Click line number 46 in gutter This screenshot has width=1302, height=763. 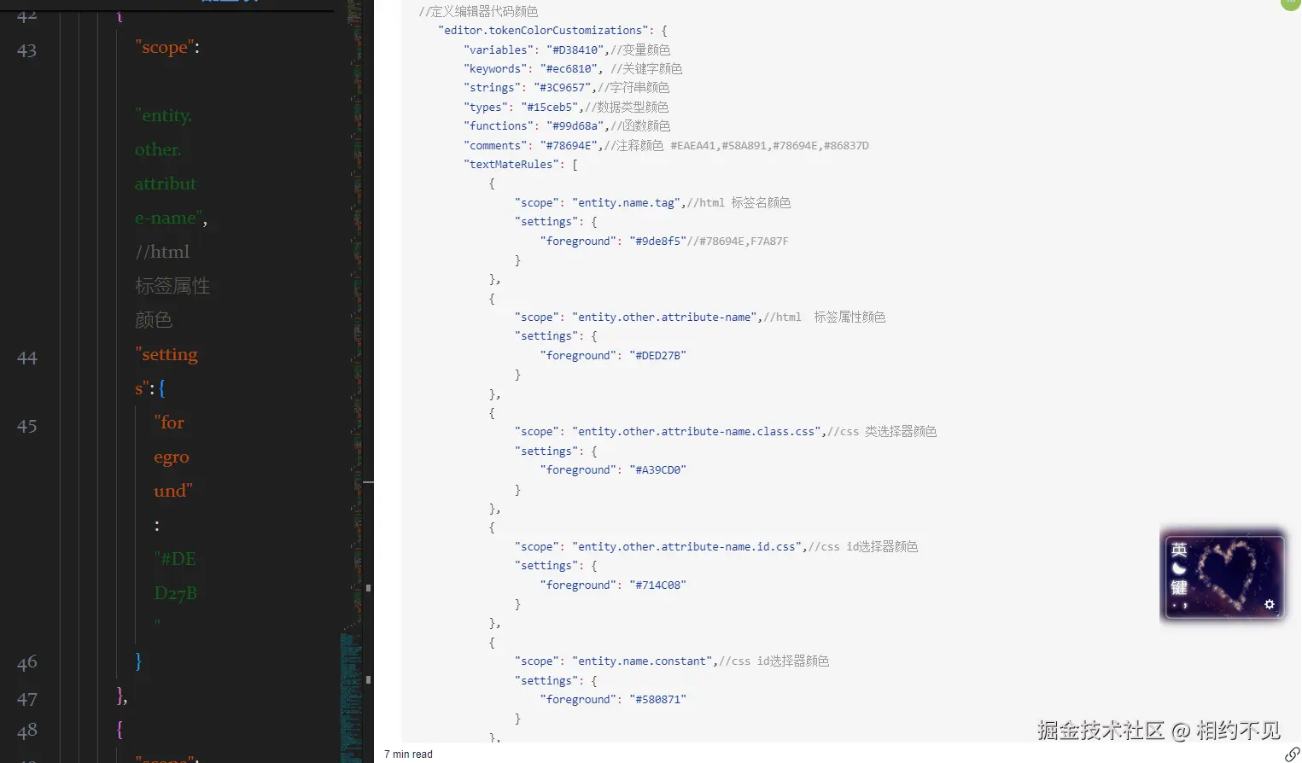tap(26, 662)
